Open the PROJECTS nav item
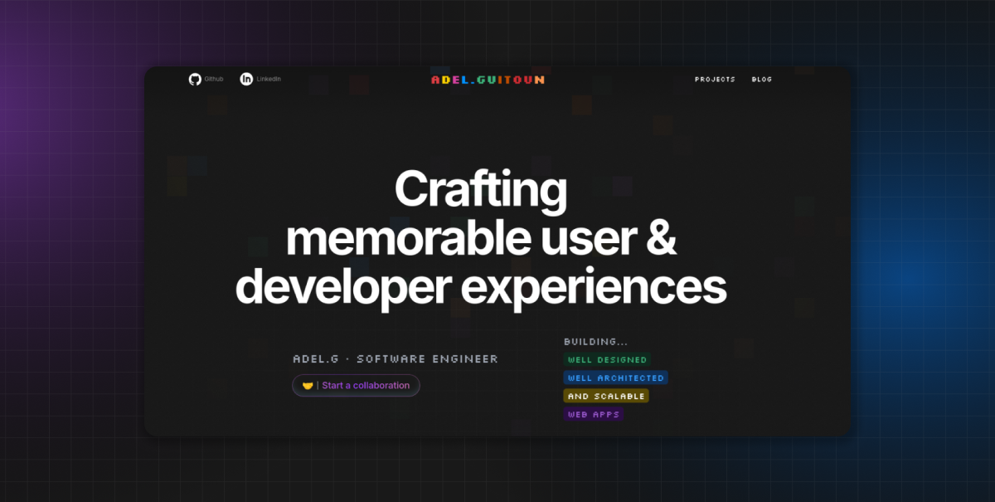 [x=715, y=80]
